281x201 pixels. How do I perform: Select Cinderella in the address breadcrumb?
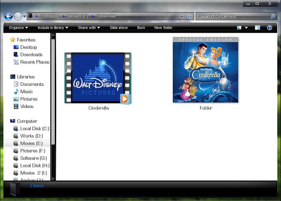tap(106, 16)
